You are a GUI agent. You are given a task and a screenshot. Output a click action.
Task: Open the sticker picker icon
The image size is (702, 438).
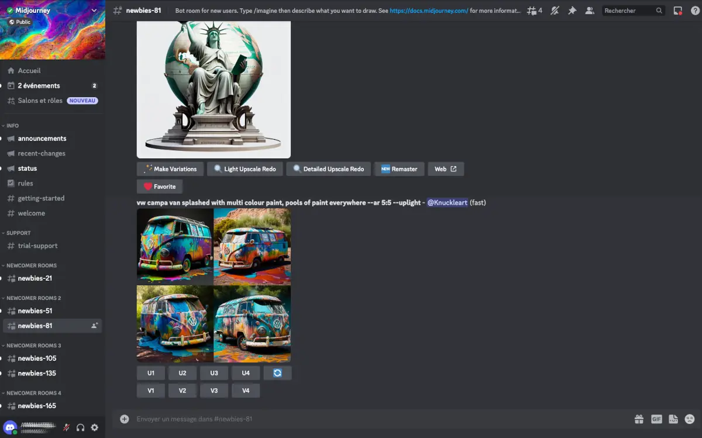(673, 419)
